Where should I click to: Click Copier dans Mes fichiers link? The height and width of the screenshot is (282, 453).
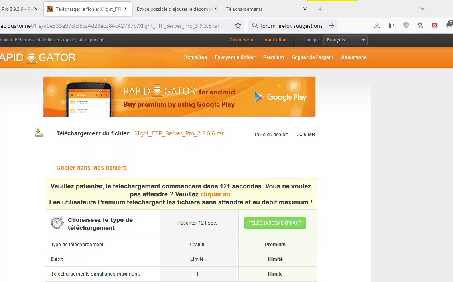92,168
